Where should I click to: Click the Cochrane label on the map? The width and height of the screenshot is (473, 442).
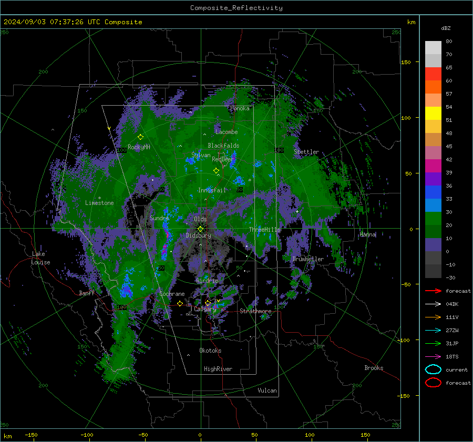tap(172, 294)
